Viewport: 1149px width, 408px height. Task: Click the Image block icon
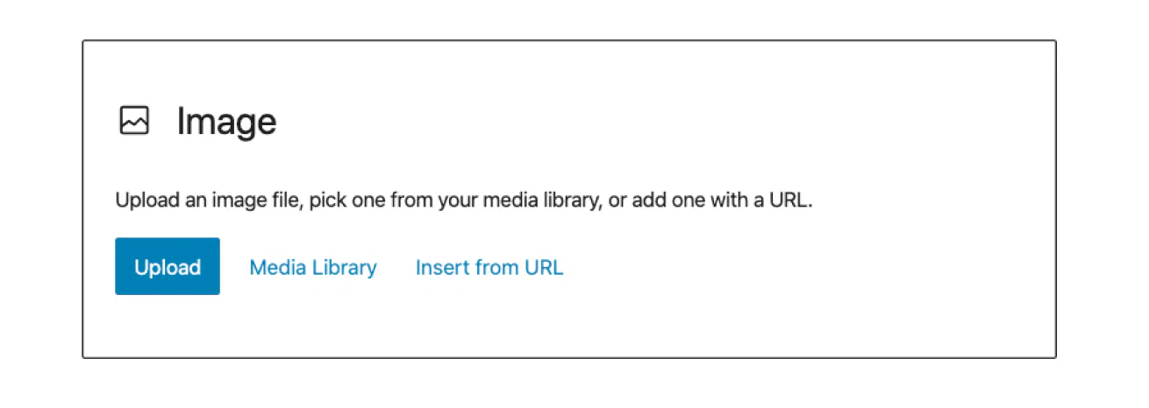click(x=134, y=121)
